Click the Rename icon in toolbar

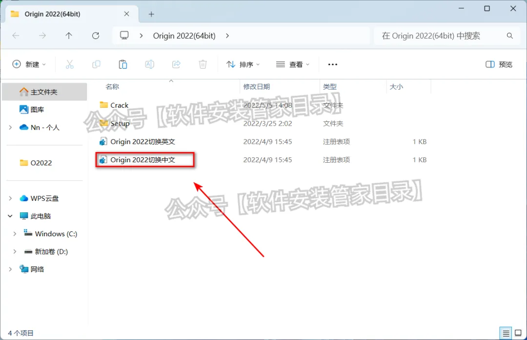[x=150, y=64]
